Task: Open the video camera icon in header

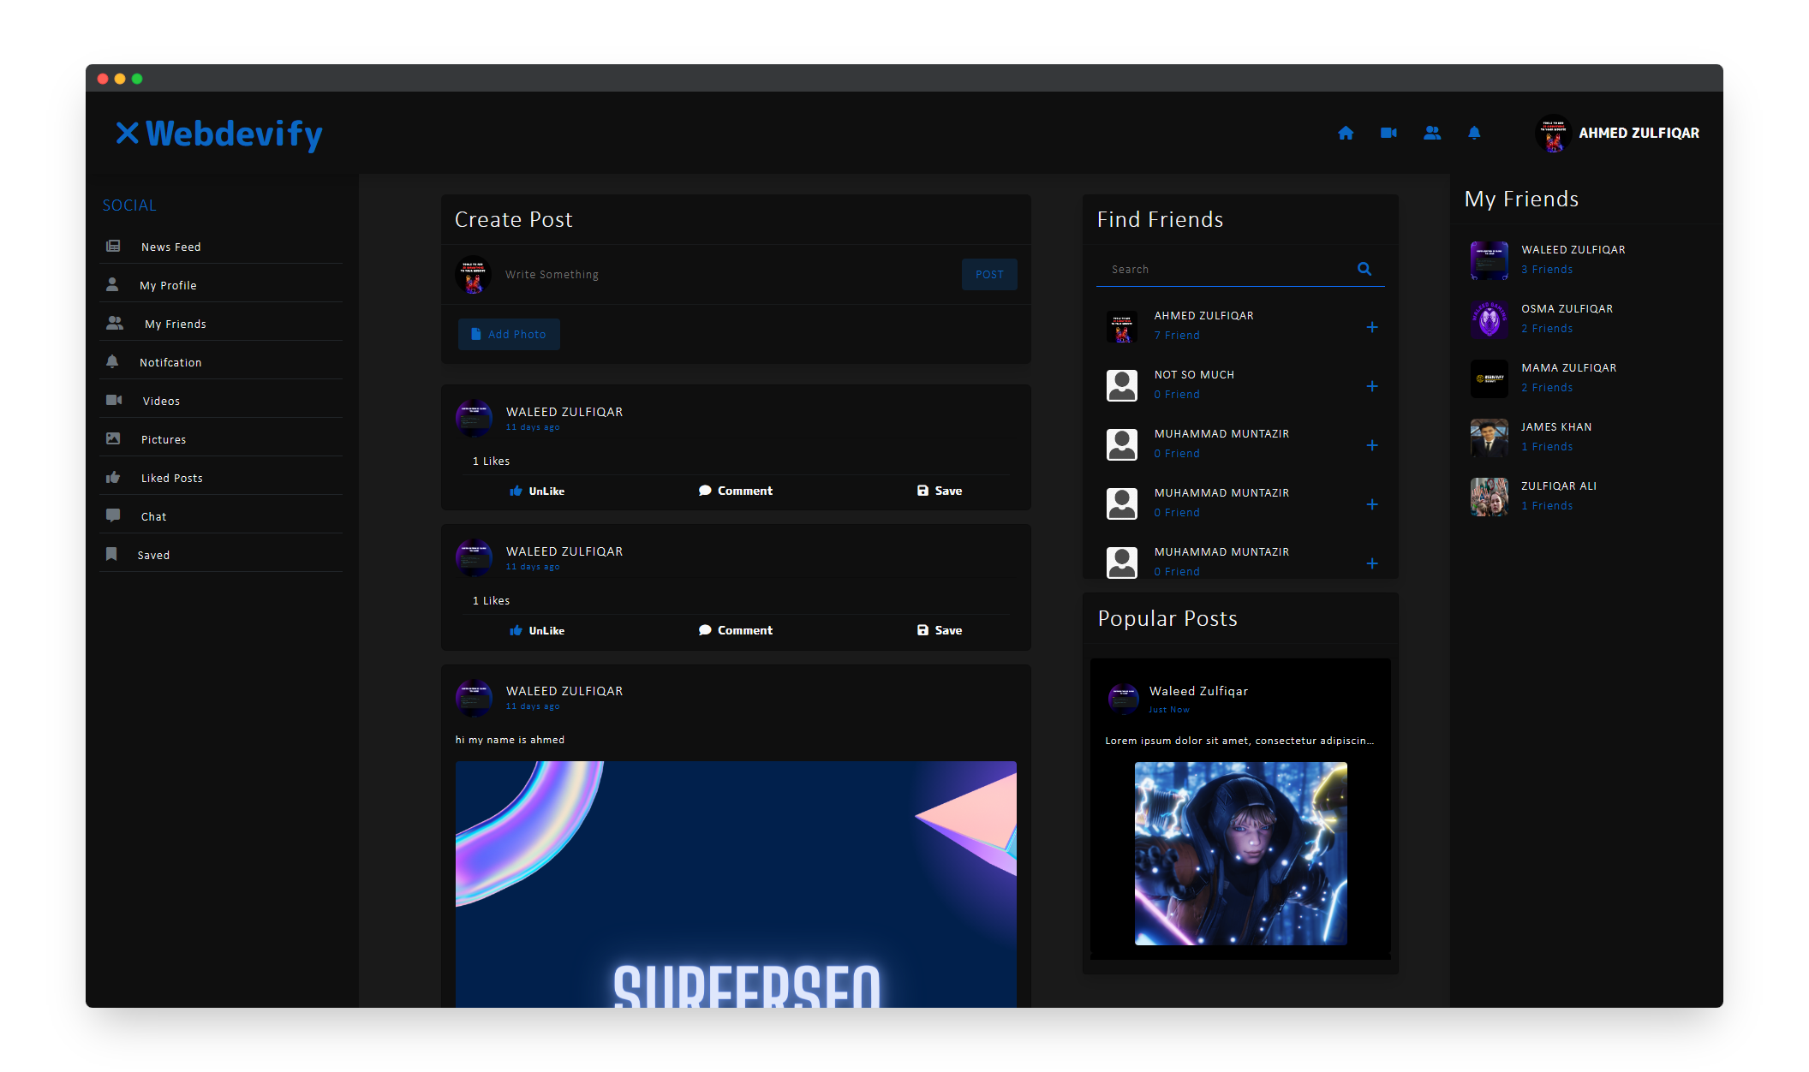Action: click(1388, 133)
